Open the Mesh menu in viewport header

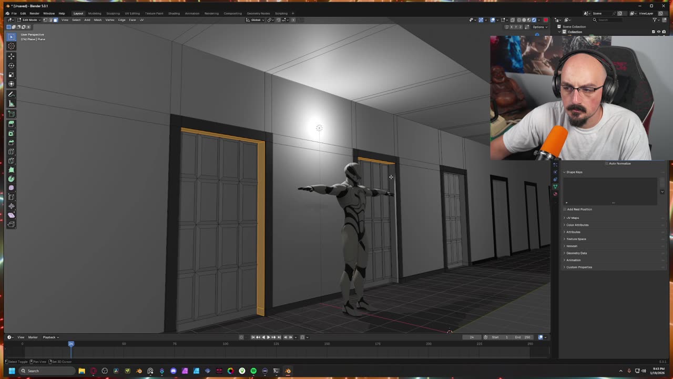click(x=98, y=20)
